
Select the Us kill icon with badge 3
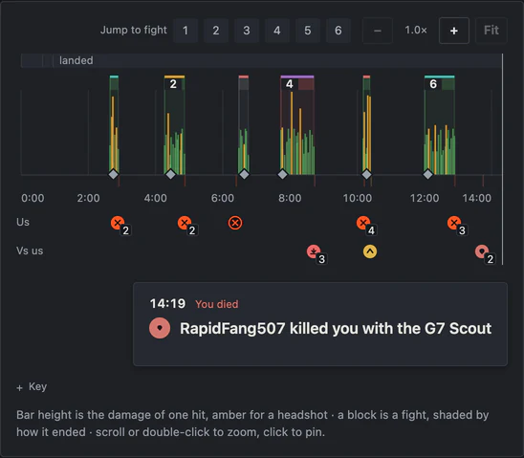tap(454, 223)
